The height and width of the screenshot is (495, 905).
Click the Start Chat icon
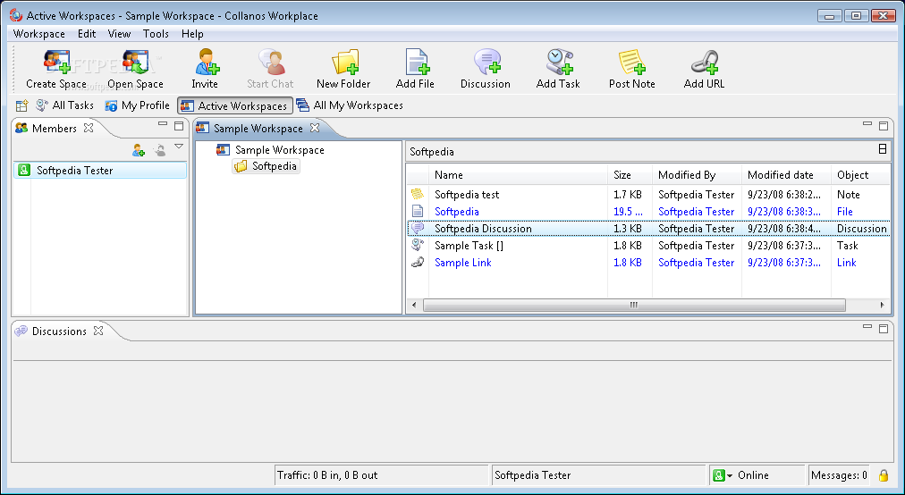pos(271,63)
